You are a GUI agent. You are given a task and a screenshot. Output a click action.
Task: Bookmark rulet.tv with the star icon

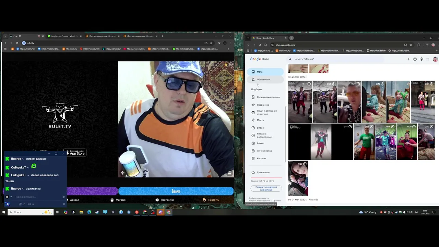[x=211, y=43]
